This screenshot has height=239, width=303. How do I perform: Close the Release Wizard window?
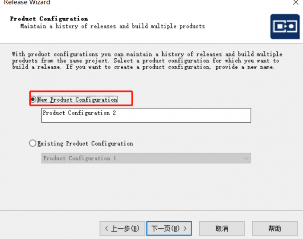tap(295, 3)
